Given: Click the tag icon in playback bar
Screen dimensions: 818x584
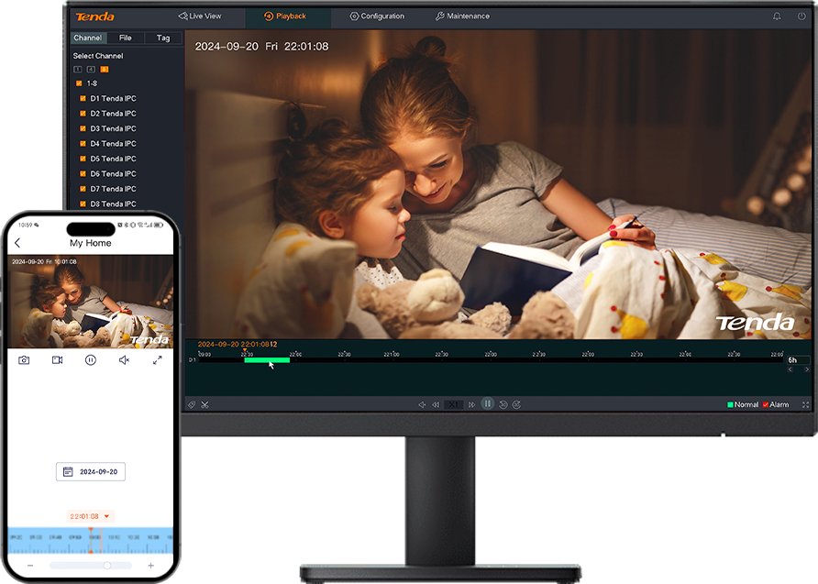Looking at the screenshot, I should pyautogui.click(x=192, y=404).
